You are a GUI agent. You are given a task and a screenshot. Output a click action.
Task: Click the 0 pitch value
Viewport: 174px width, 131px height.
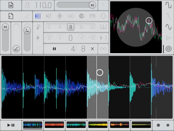click(x=70, y=38)
